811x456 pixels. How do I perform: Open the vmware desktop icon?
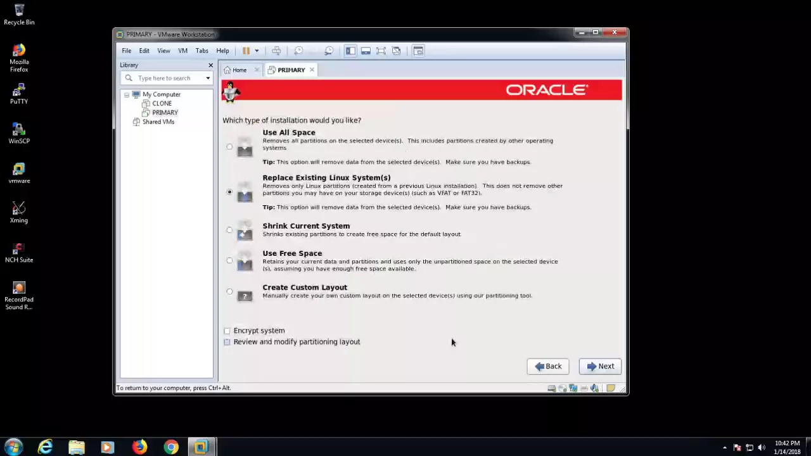click(x=19, y=173)
